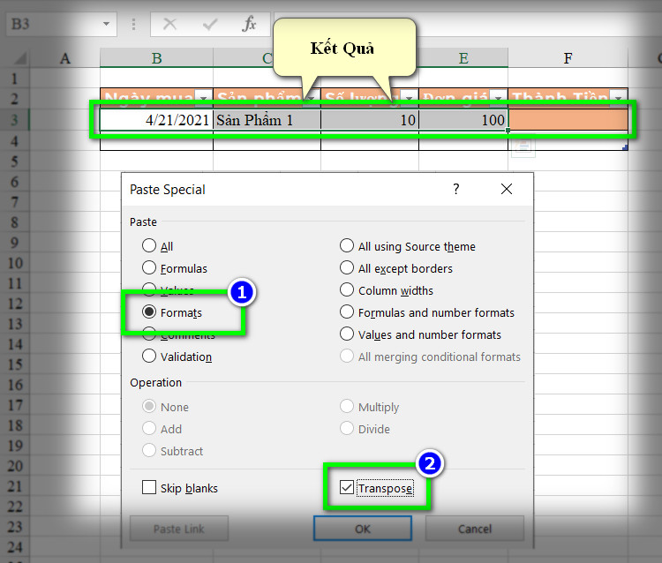The image size is (662, 563).
Task: Open the Paste Special help question mark
Action: [x=456, y=189]
